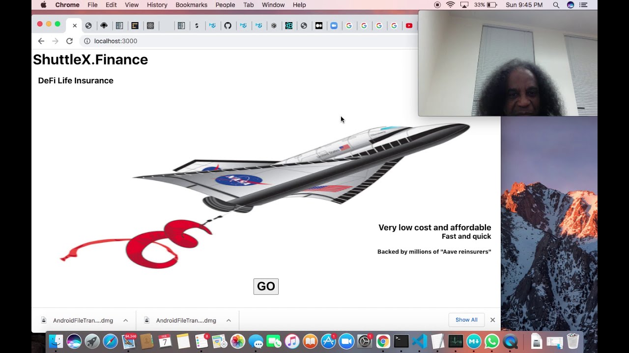Open Finder from the dock
The image size is (629, 353).
click(x=56, y=341)
